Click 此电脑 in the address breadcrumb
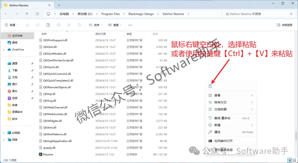This screenshot has height=163, width=298. (x=64, y=14)
